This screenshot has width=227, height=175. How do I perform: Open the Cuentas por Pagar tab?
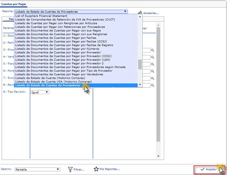pos(13,4)
